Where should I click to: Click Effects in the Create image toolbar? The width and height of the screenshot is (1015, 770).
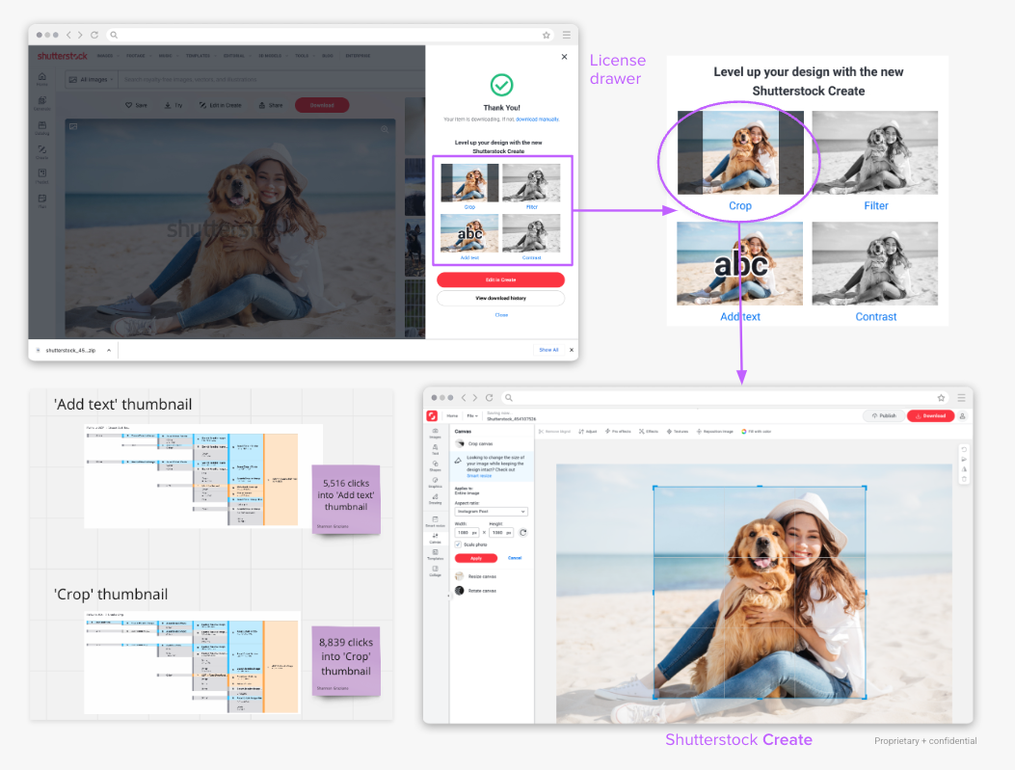click(649, 431)
